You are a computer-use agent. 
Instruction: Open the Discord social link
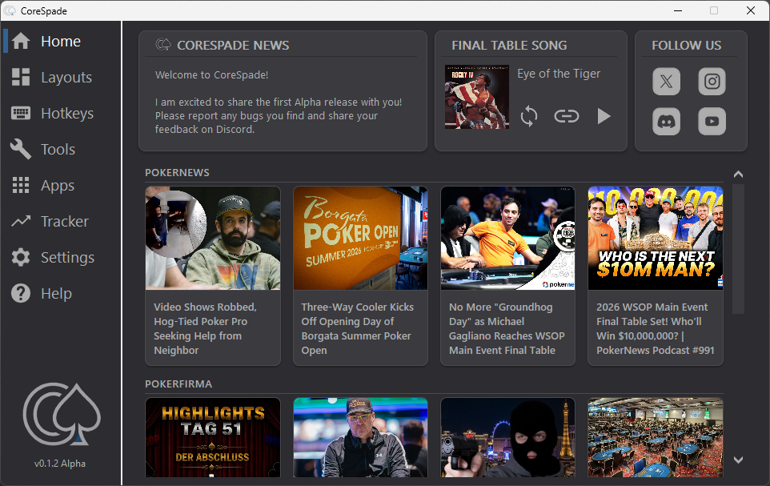coord(666,122)
